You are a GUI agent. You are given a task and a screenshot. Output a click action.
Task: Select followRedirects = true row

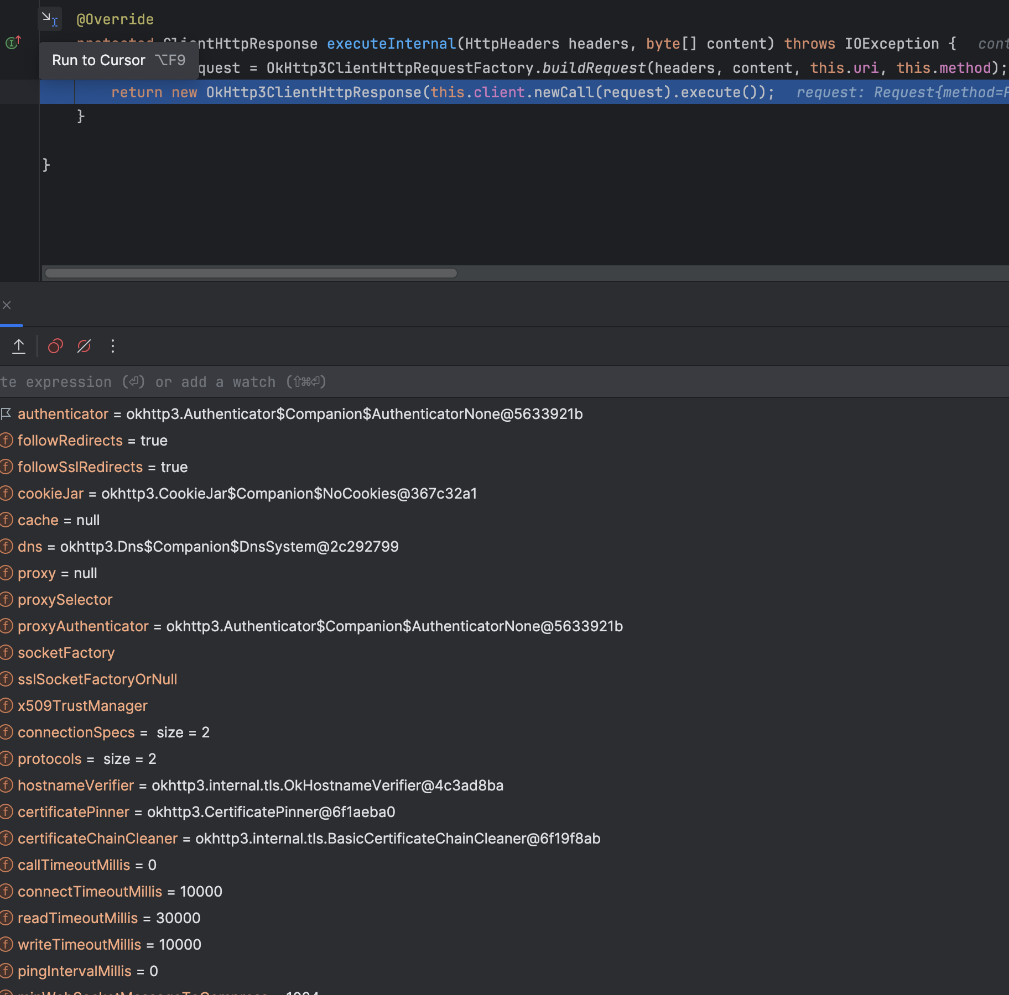[x=504, y=441]
